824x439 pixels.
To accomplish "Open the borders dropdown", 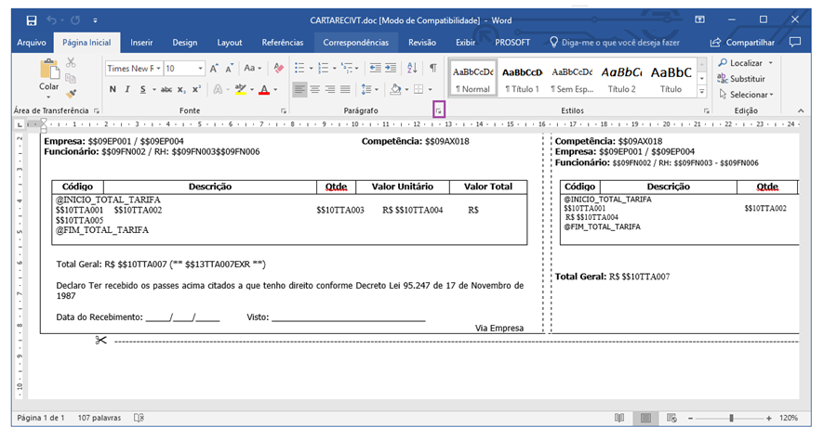I will (430, 90).
